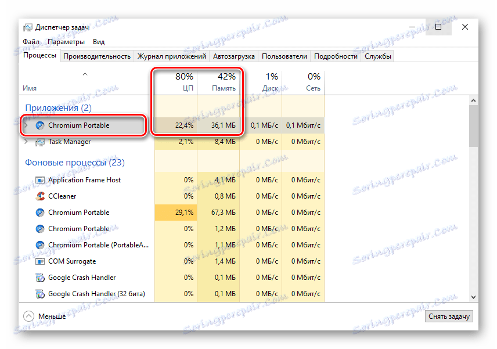Click the scrollbar down arrow
The image size is (497, 349).
click(474, 297)
